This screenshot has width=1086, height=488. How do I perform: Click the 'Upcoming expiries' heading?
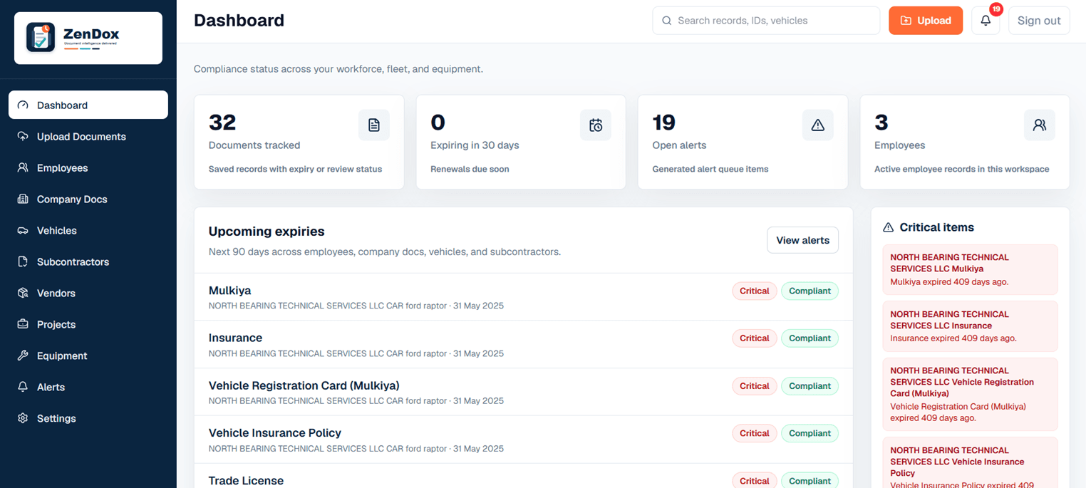[267, 232]
